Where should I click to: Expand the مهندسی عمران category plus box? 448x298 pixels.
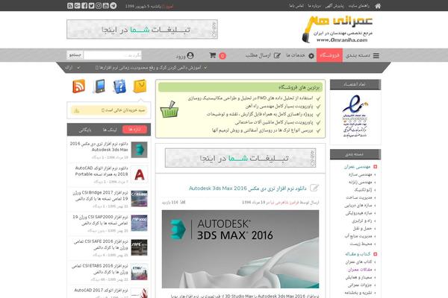click(375, 167)
